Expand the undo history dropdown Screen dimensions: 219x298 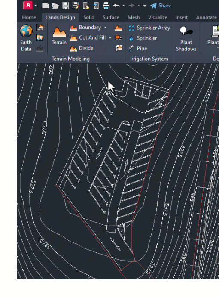click(124, 6)
